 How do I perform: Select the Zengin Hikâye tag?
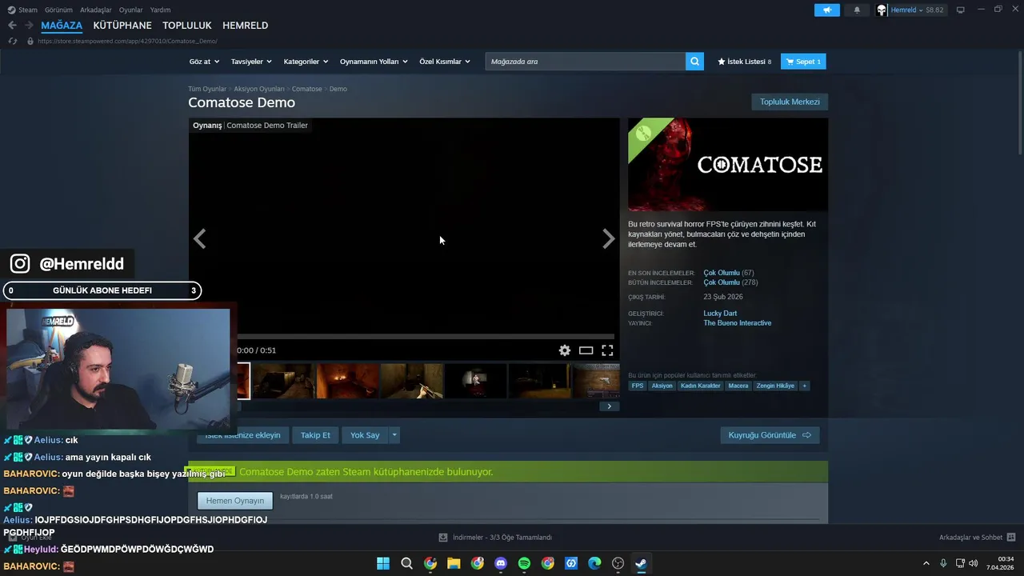775,386
